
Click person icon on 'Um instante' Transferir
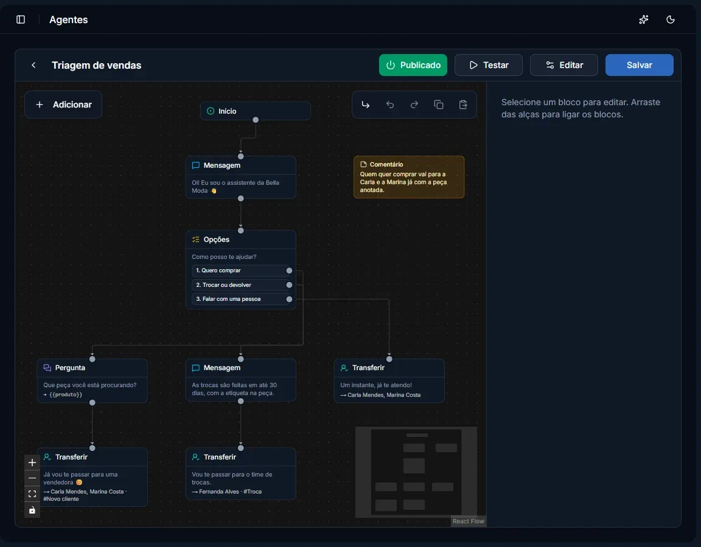coord(344,368)
